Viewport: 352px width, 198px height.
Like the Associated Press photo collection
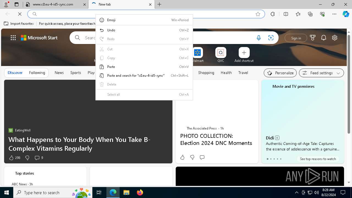pyautogui.click(x=182, y=157)
